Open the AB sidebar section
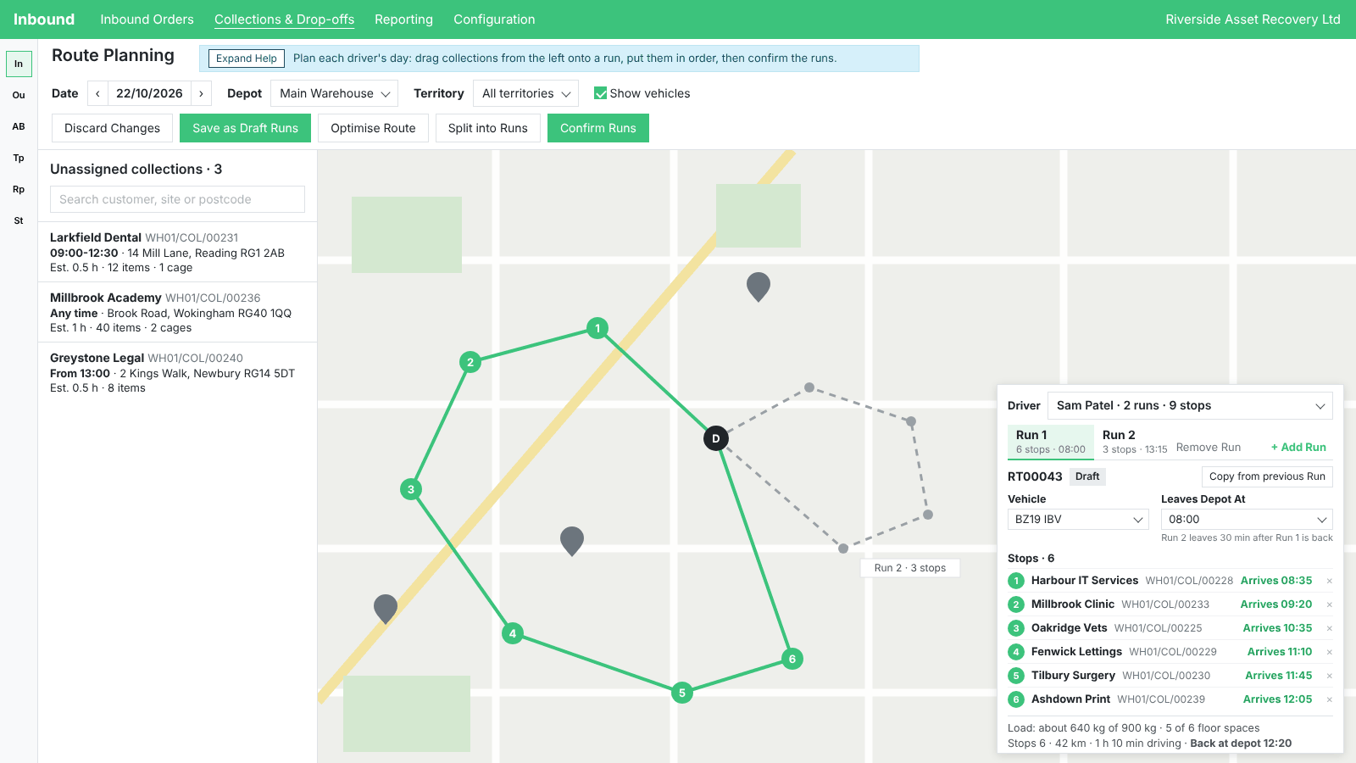This screenshot has height=763, width=1356. 19,126
